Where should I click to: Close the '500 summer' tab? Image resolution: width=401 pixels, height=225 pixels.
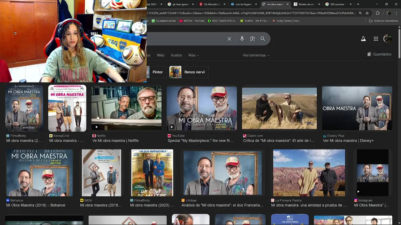click(x=350, y=4)
